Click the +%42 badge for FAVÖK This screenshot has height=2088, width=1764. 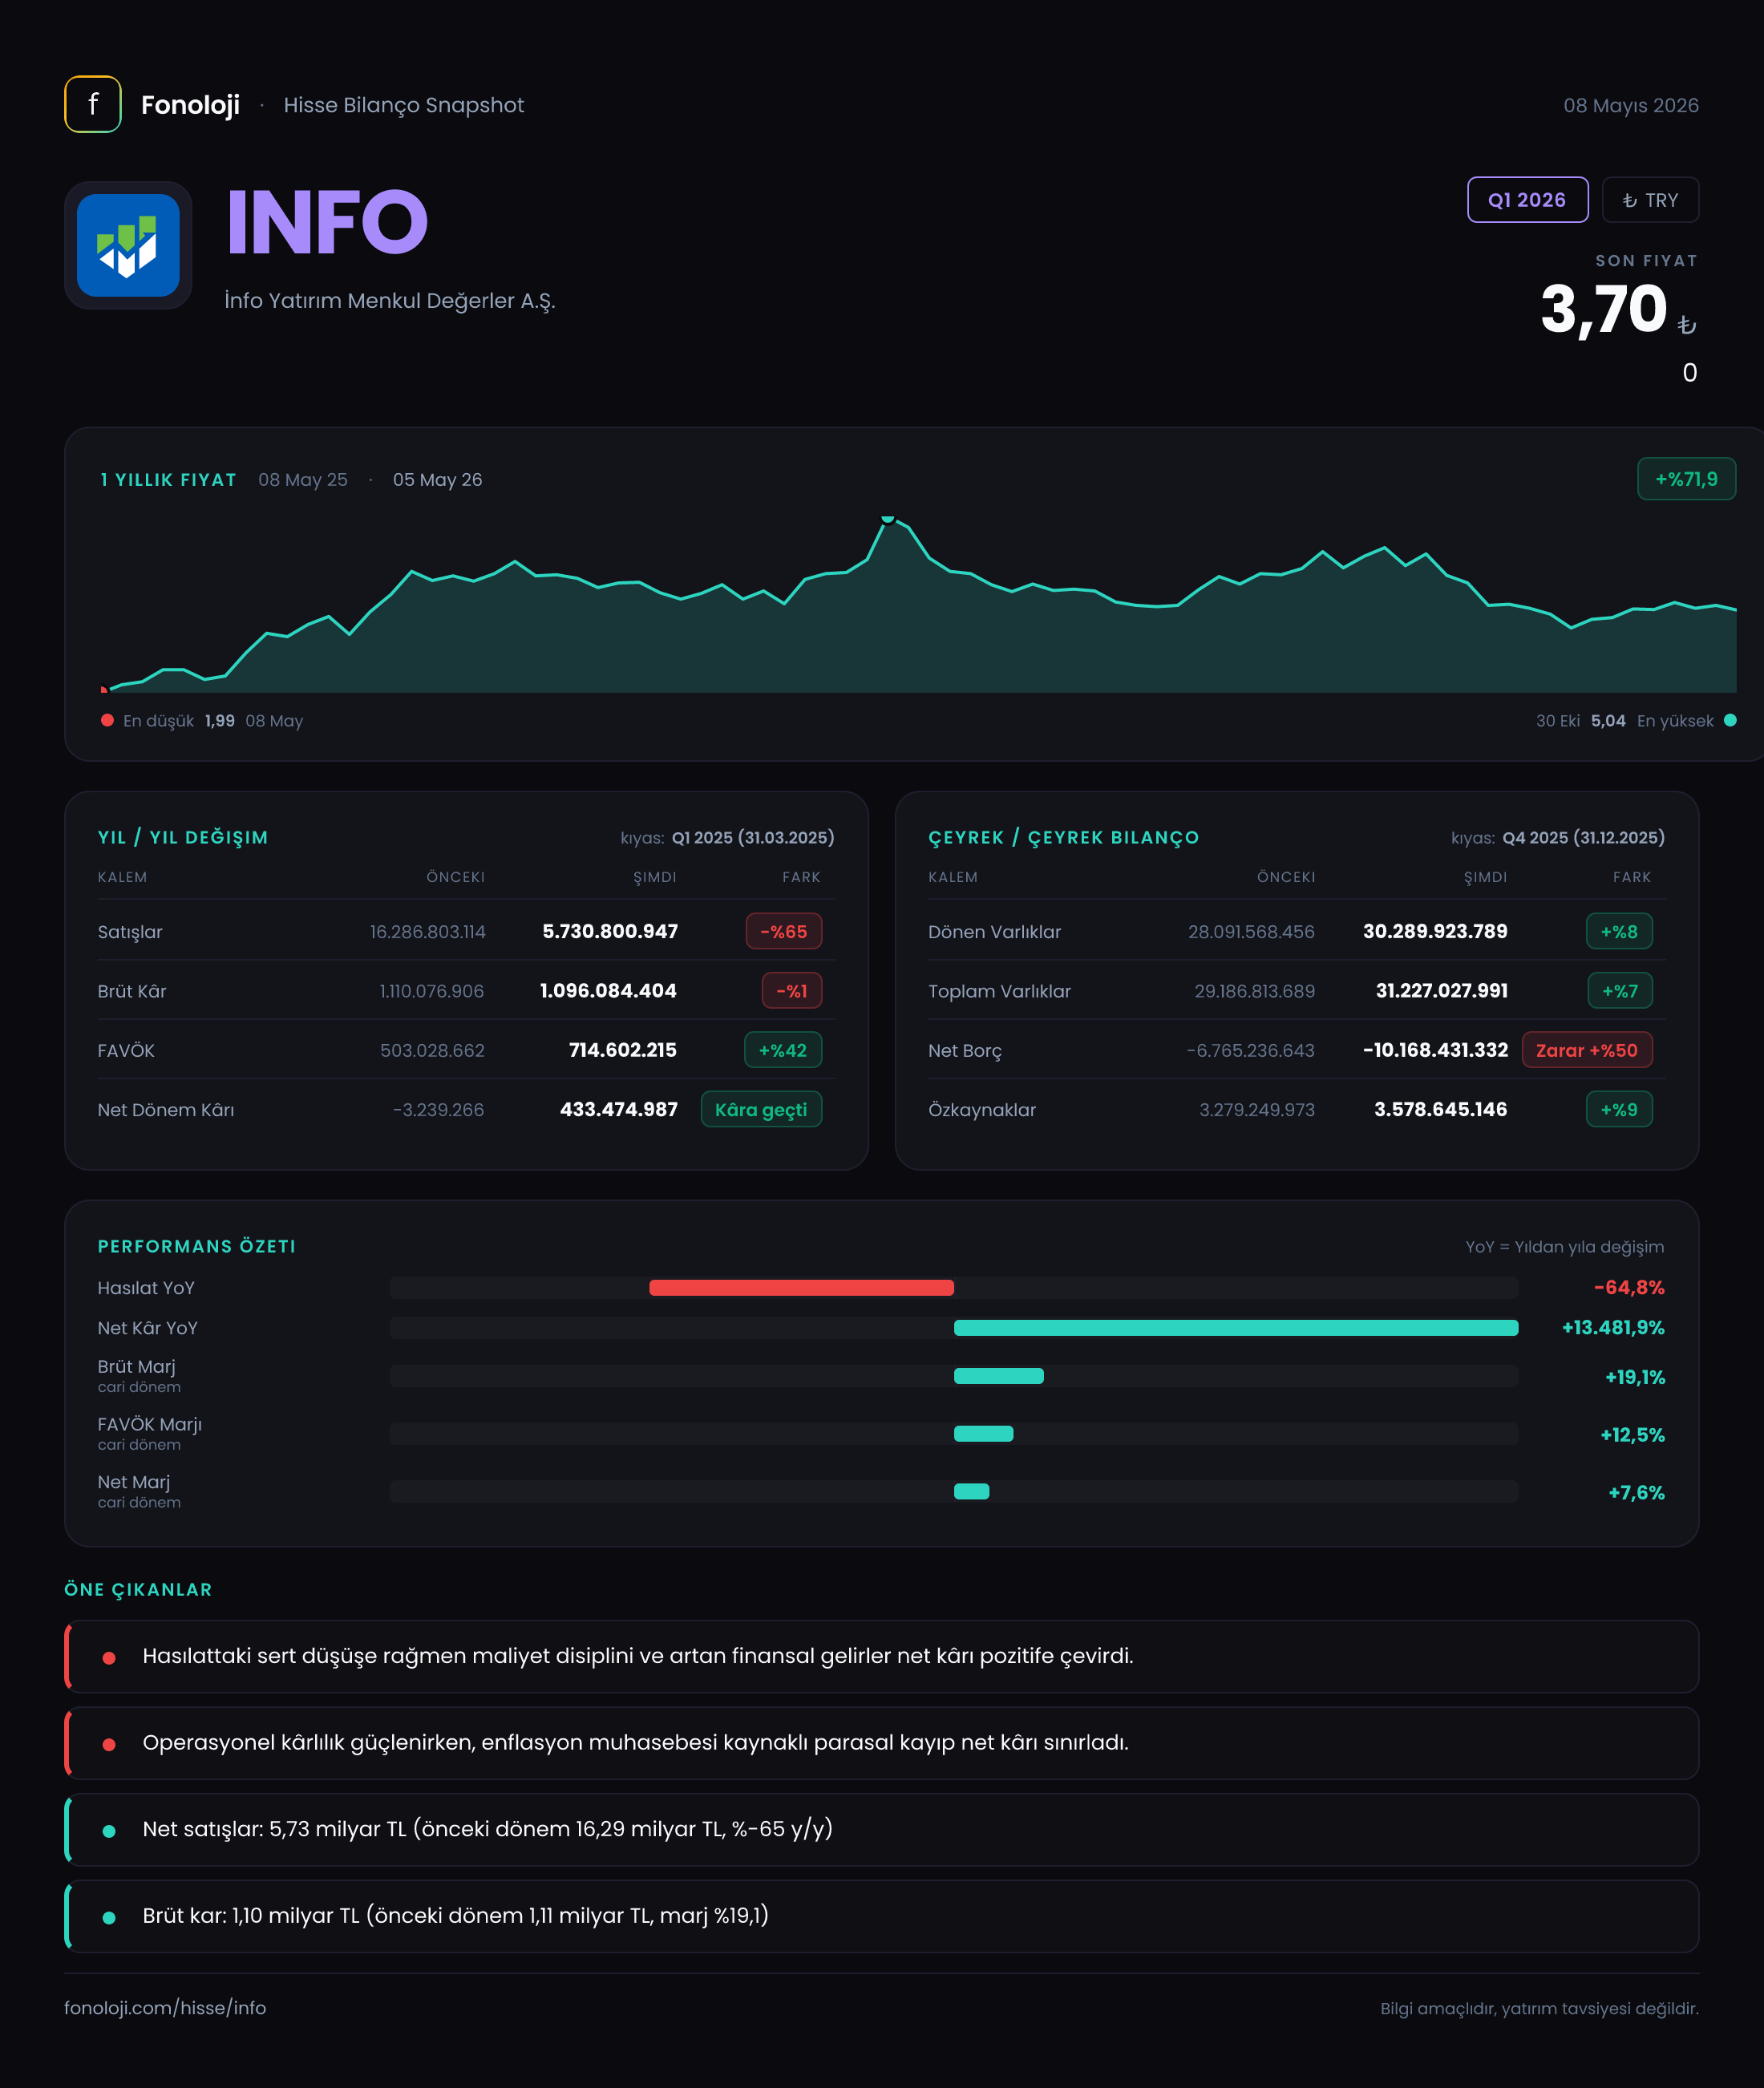pyautogui.click(x=783, y=1050)
